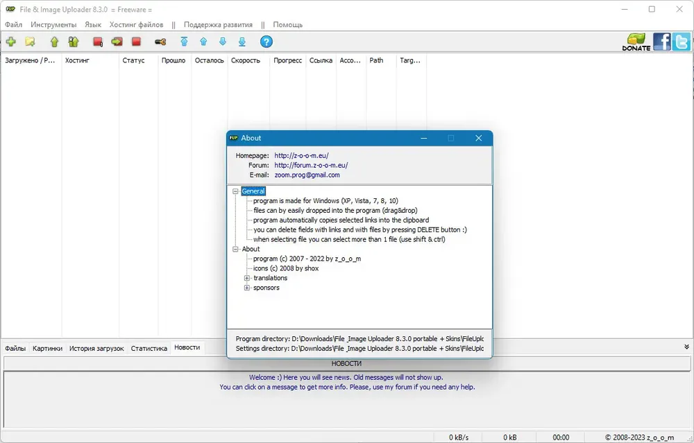Viewport: 694px width, 443px height.
Task: Click the zoom.prog@gmail.com email link
Action: coord(307,175)
